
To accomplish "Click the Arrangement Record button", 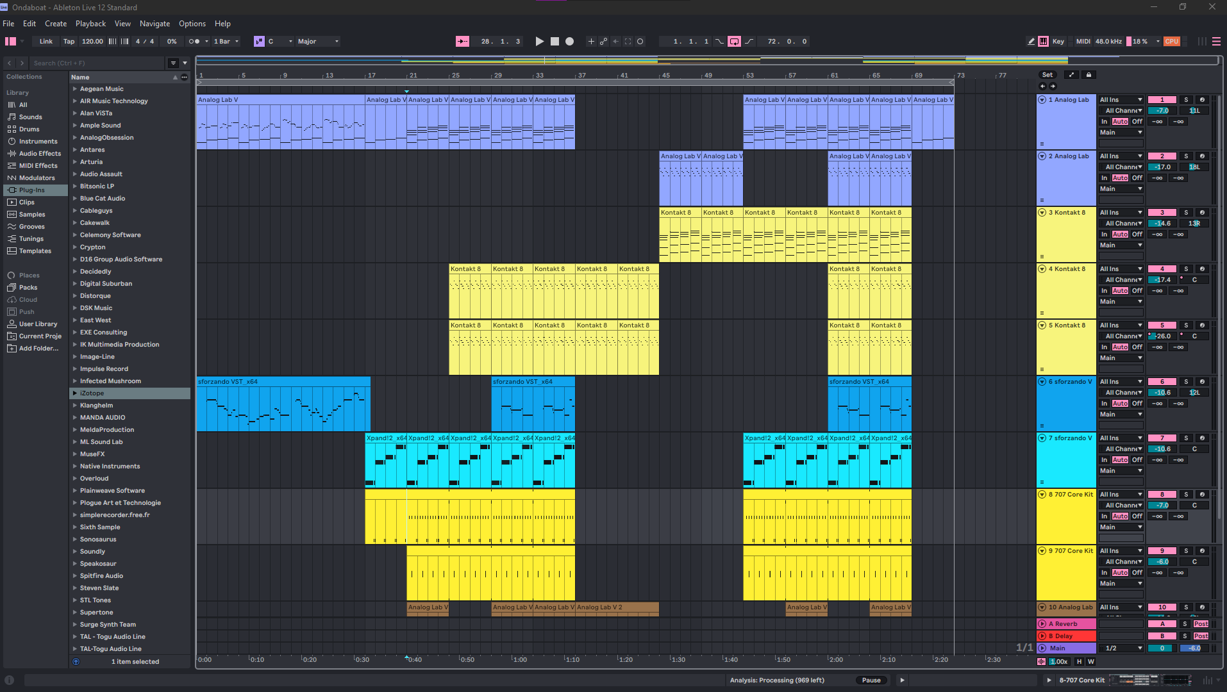I will click(569, 41).
